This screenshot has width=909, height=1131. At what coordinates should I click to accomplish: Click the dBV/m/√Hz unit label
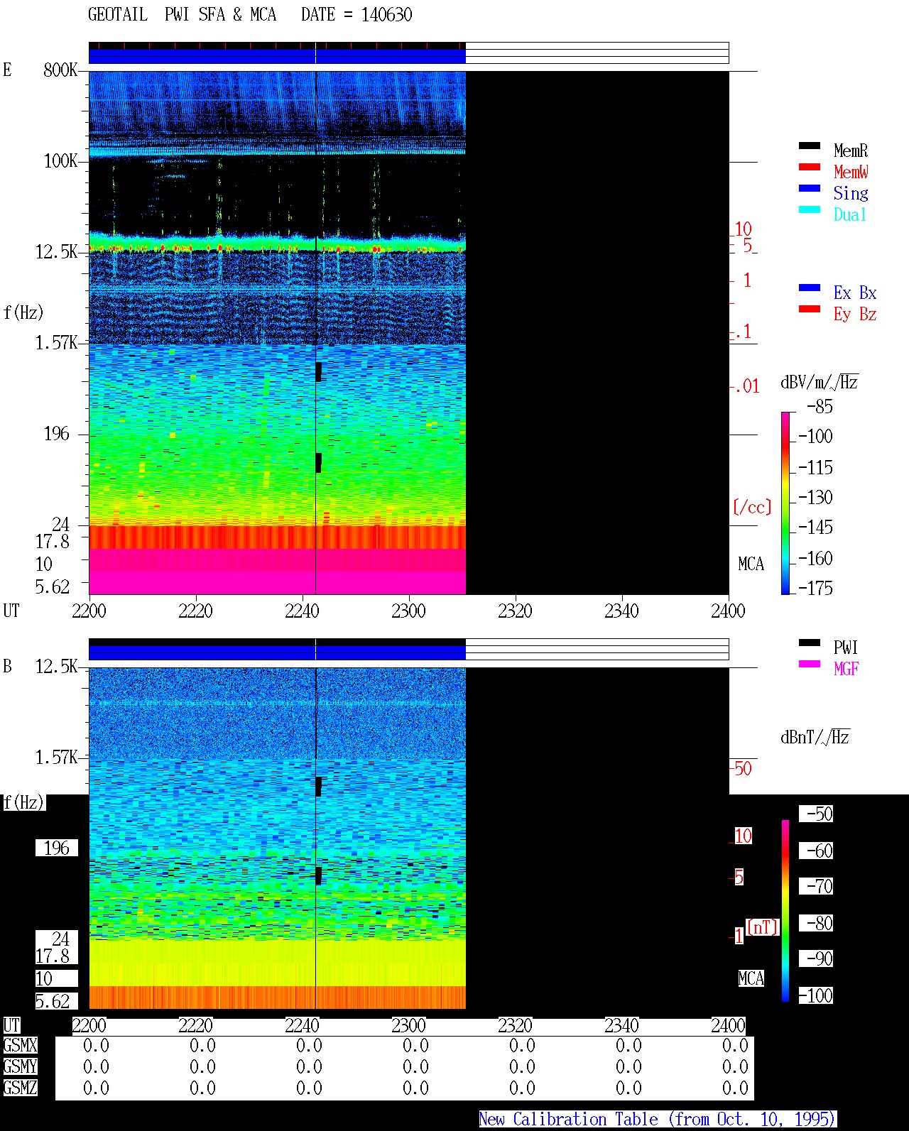820,382
